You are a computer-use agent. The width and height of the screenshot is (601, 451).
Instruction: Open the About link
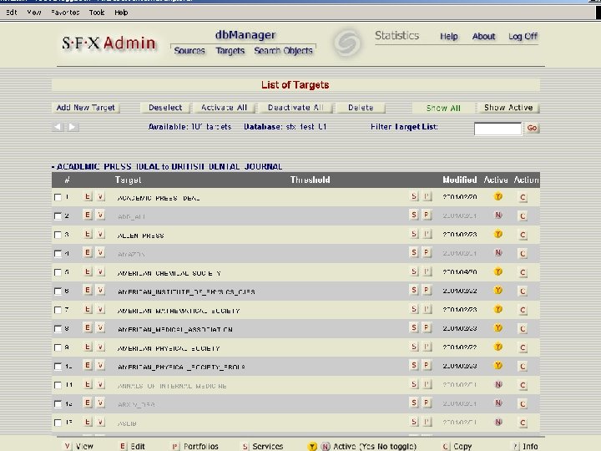(483, 37)
